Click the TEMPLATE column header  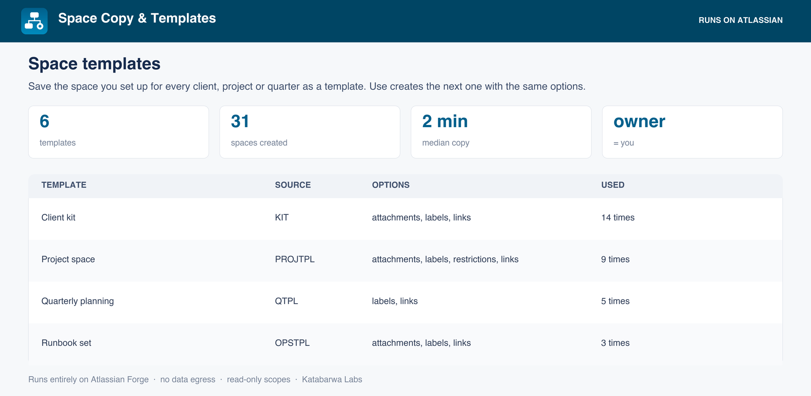(64, 185)
